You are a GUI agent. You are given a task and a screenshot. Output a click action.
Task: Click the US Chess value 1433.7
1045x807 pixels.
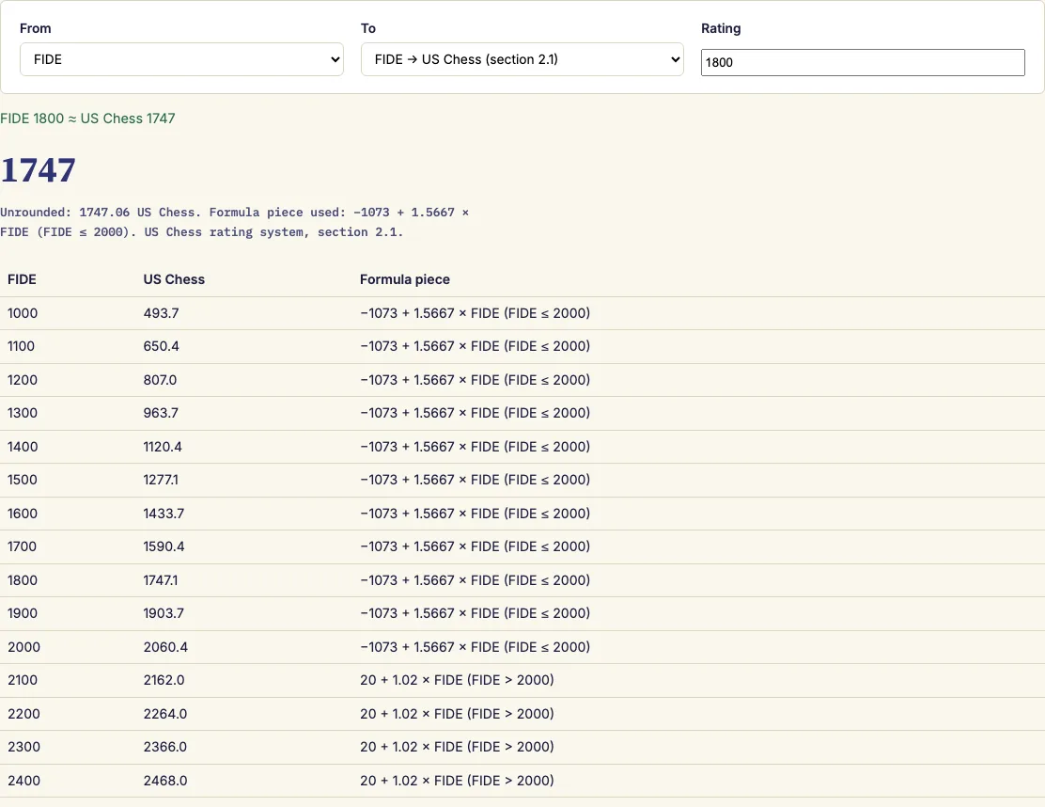click(x=164, y=513)
